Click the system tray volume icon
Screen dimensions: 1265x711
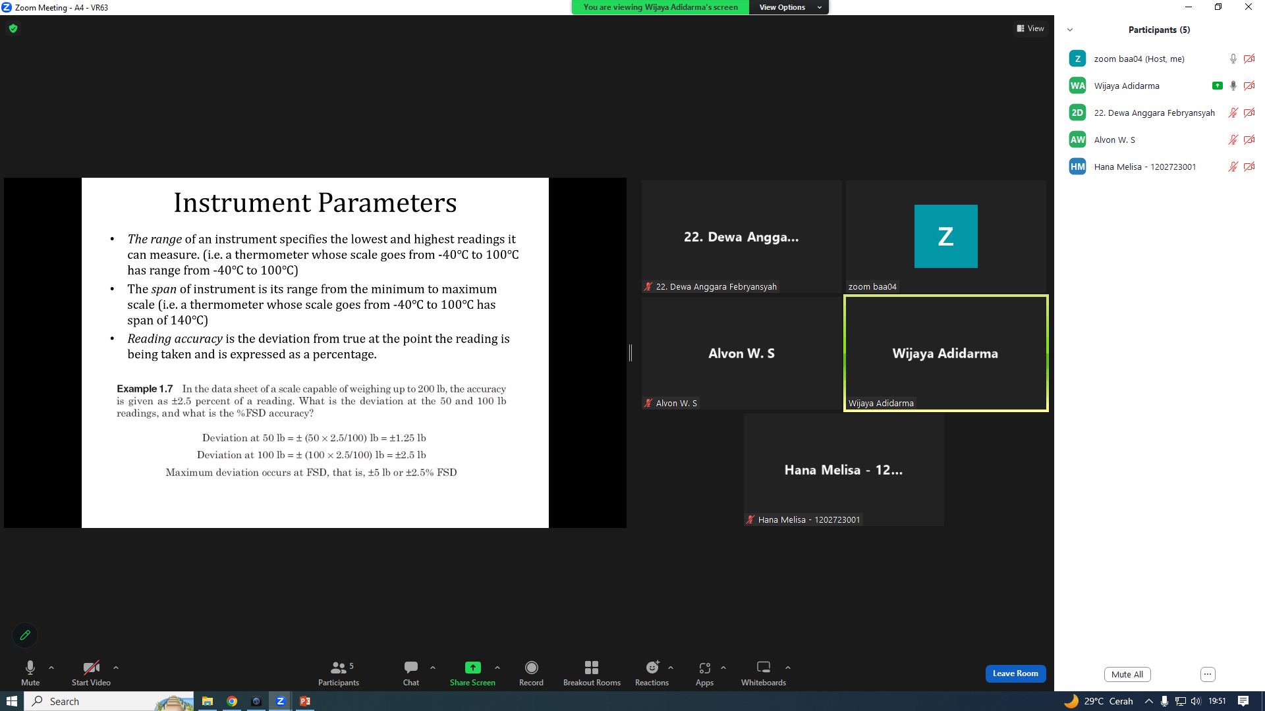pyautogui.click(x=1196, y=701)
